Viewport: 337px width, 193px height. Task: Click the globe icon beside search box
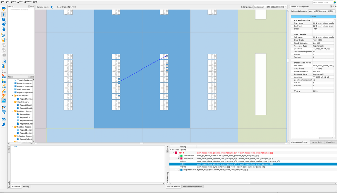point(335,2)
